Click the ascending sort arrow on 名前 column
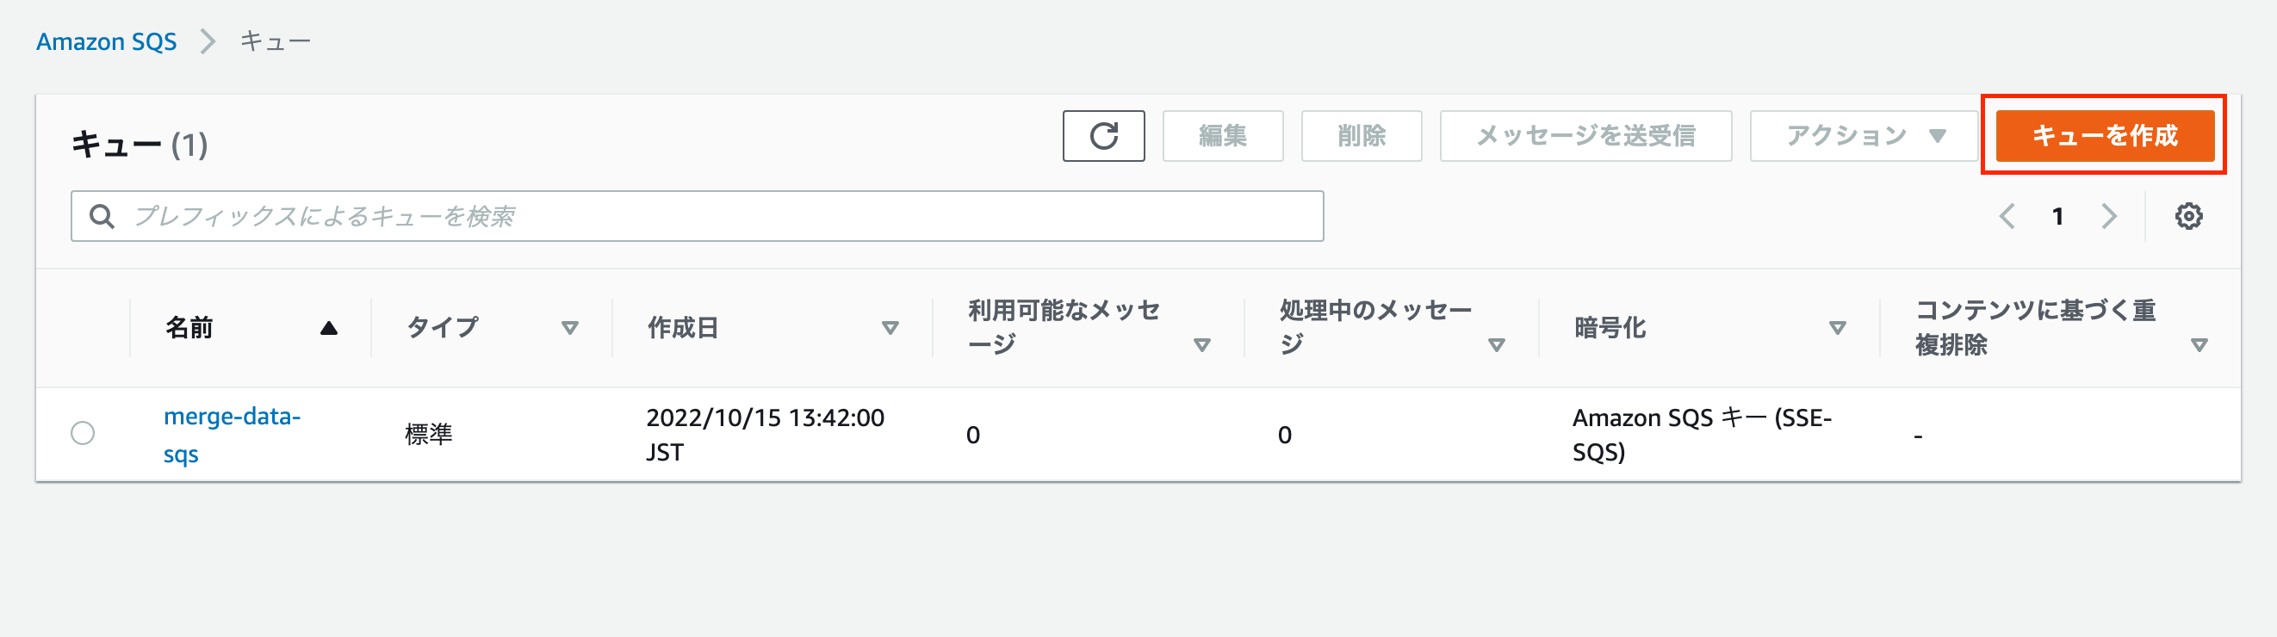 pos(328,326)
